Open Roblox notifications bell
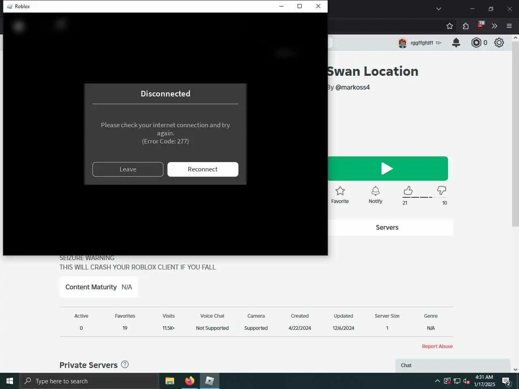This screenshot has width=519, height=389. pyautogui.click(x=456, y=43)
